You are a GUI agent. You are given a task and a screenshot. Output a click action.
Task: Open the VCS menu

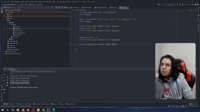pyautogui.click(x=44, y=2)
